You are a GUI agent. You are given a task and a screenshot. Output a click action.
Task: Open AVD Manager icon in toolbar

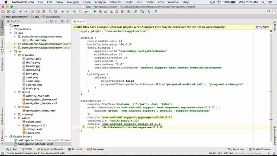(x=129, y=12)
